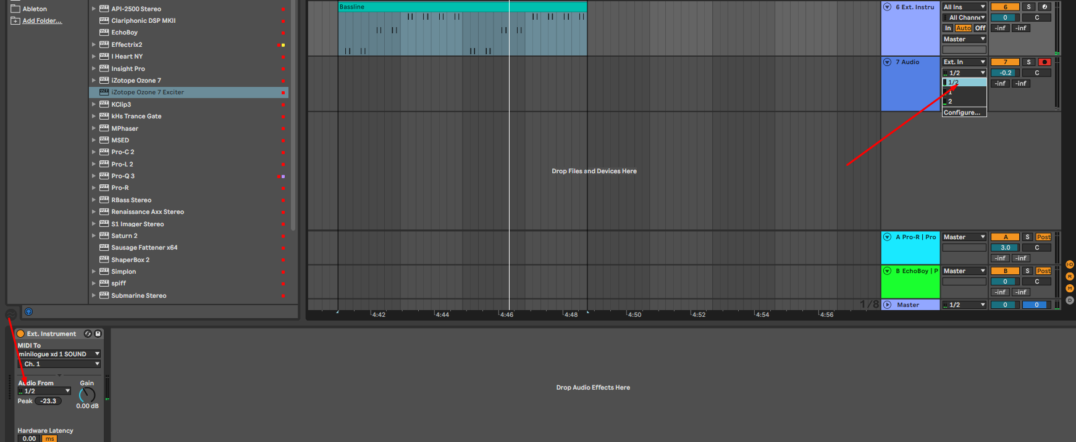Fold the B EchoBoy return track
Viewport: 1076px width, 442px height.
point(887,271)
